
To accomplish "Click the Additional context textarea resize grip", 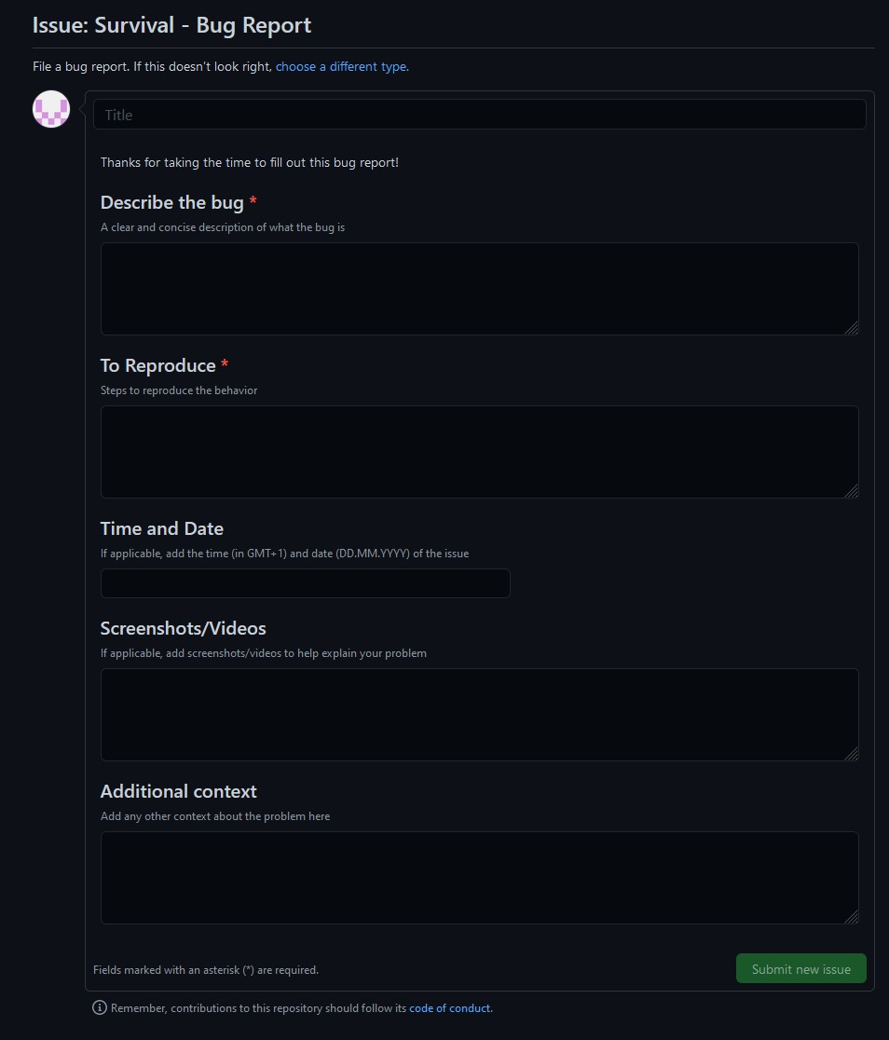I will tap(851, 916).
